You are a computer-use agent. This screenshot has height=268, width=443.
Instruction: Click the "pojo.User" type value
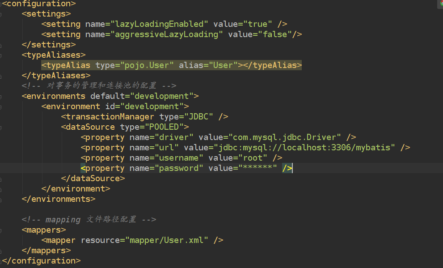click(147, 65)
